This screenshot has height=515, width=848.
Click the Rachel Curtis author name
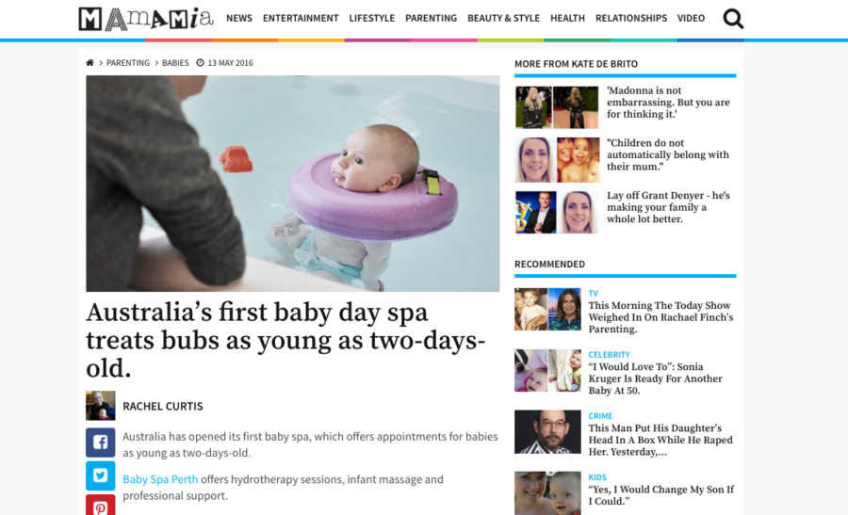163,407
